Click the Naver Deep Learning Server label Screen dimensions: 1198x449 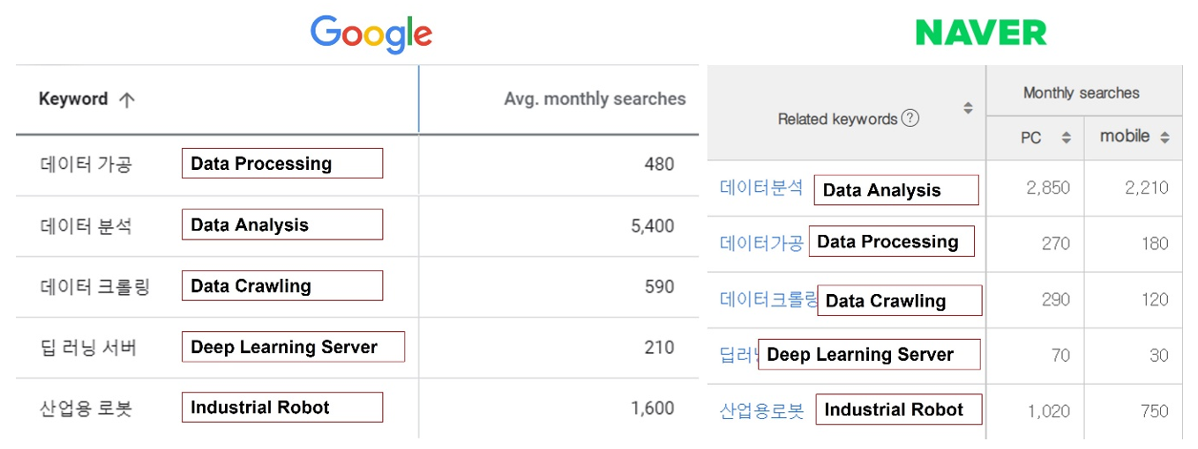coord(869,355)
